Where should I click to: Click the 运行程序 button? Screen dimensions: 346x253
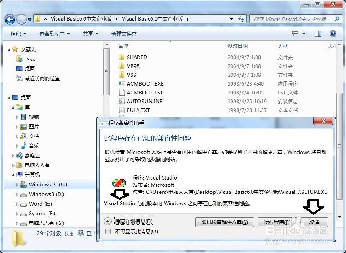pos(277,222)
